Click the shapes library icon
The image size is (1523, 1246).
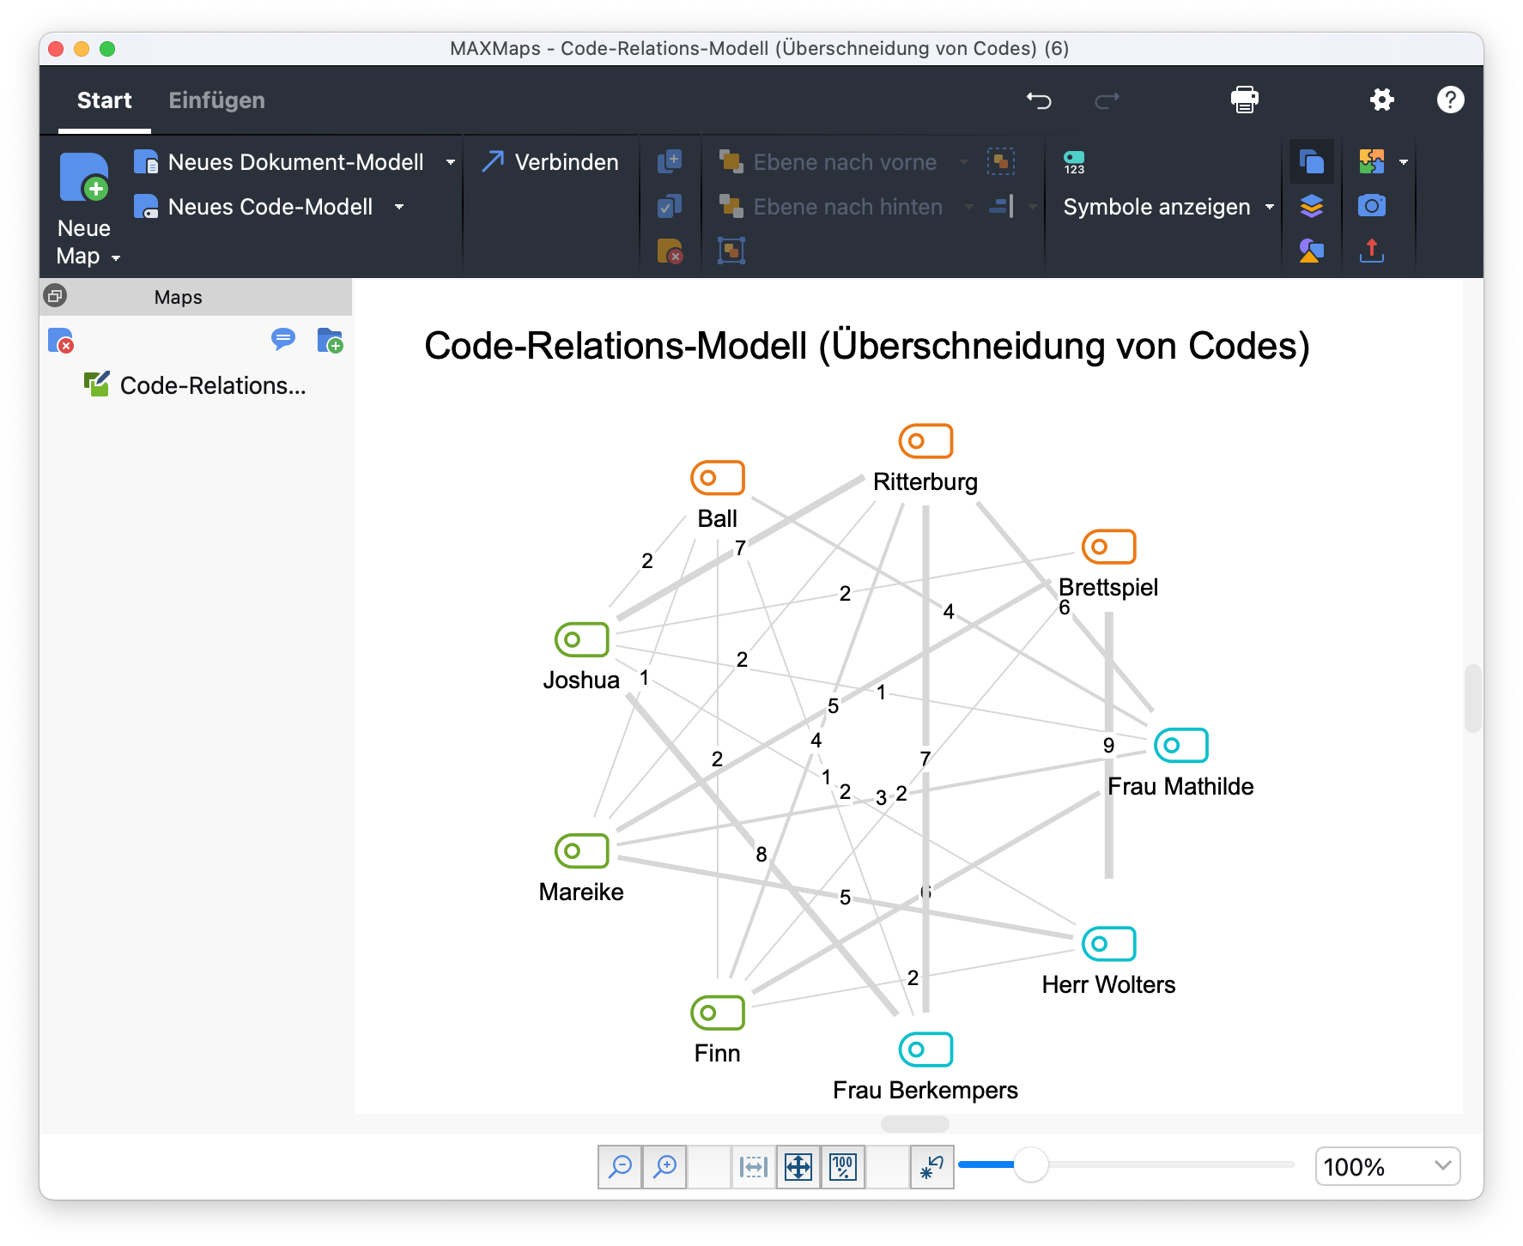tap(1312, 251)
